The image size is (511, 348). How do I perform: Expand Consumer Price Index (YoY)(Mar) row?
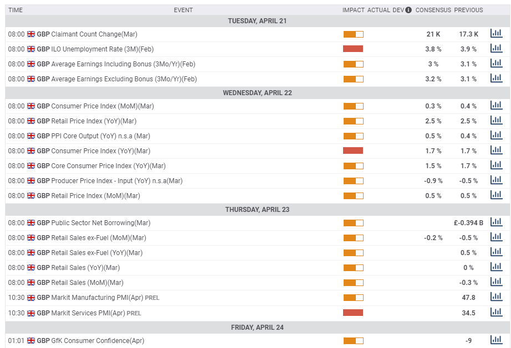[100, 151]
